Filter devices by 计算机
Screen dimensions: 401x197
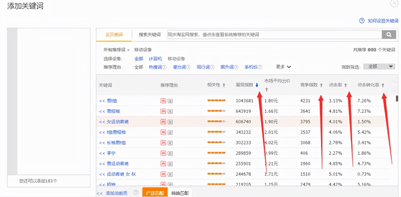point(155,58)
